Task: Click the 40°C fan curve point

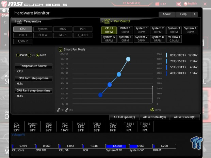Action: point(100,95)
